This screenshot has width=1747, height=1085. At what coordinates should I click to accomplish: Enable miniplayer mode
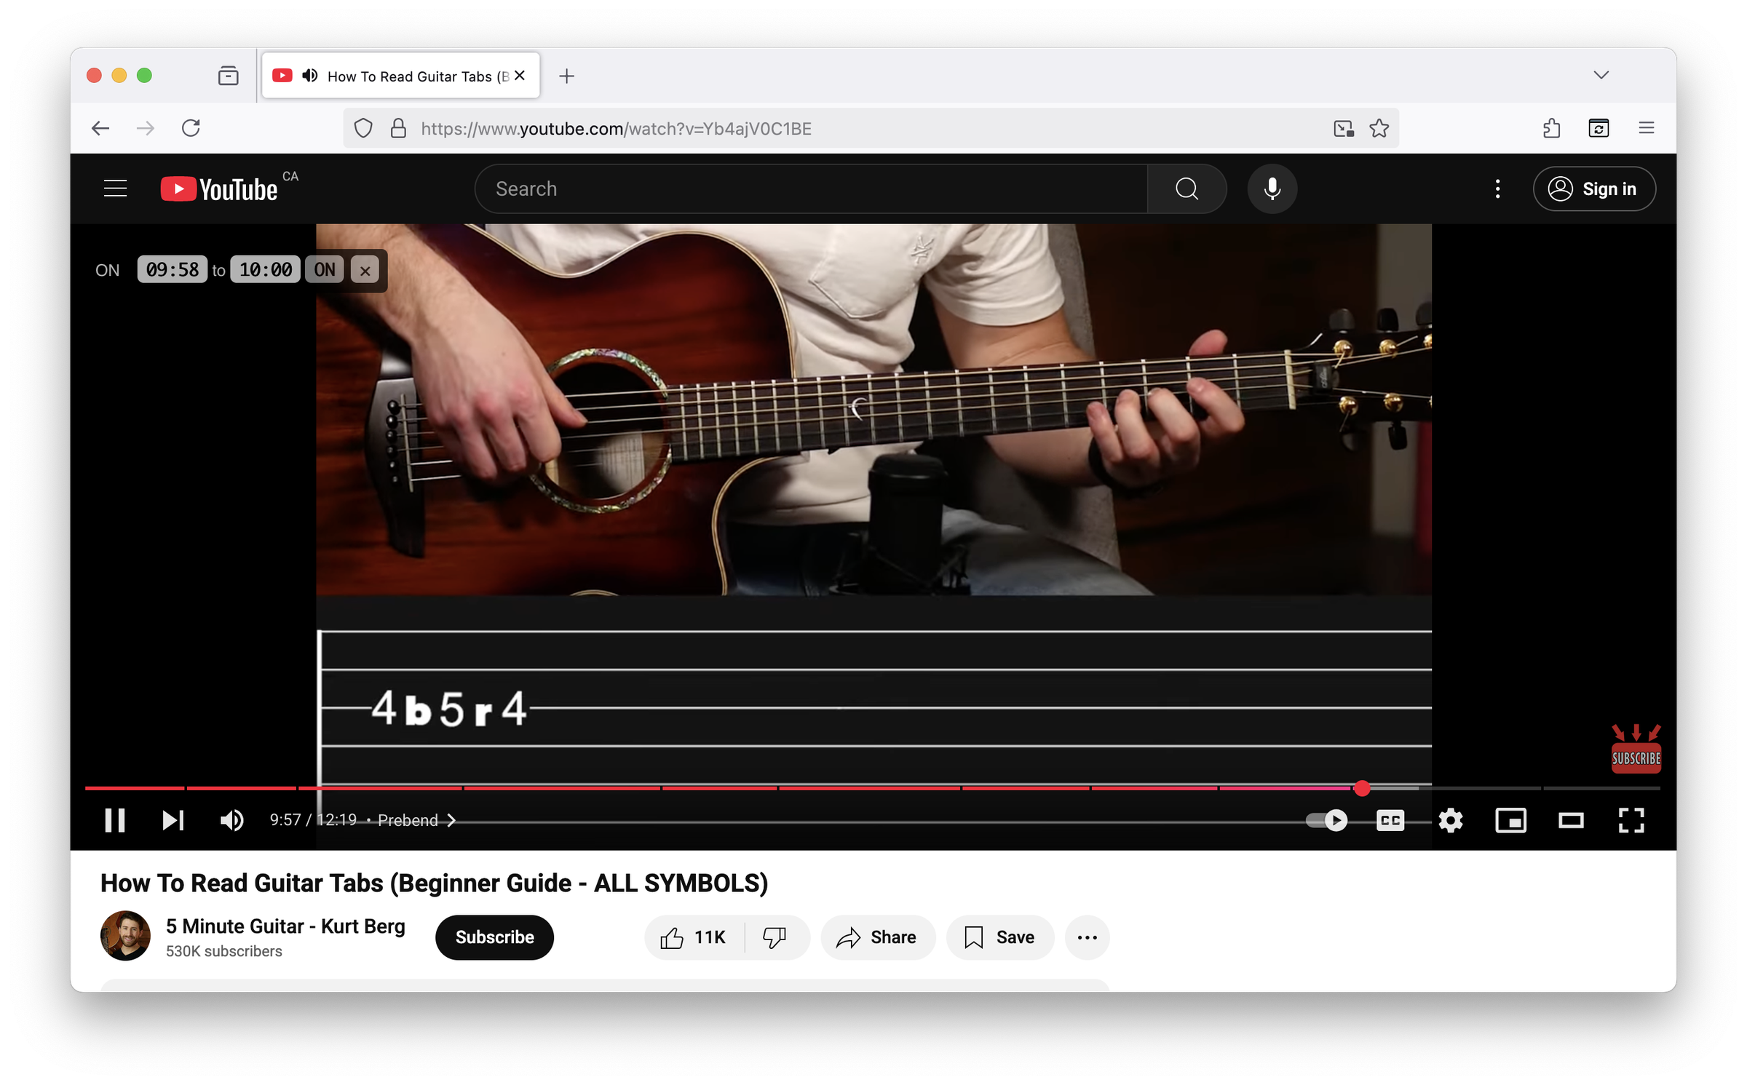(x=1510, y=820)
